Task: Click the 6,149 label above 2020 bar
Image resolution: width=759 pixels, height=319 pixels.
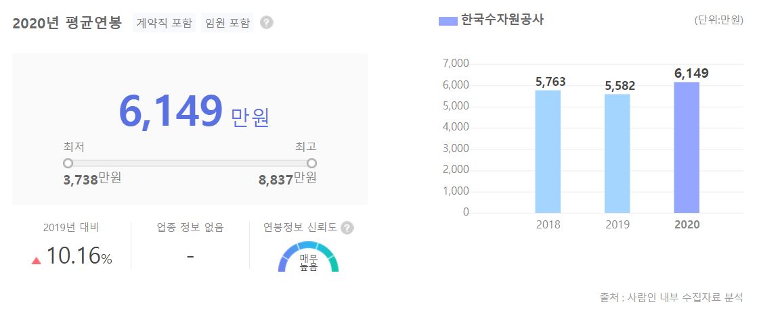Action: [691, 74]
